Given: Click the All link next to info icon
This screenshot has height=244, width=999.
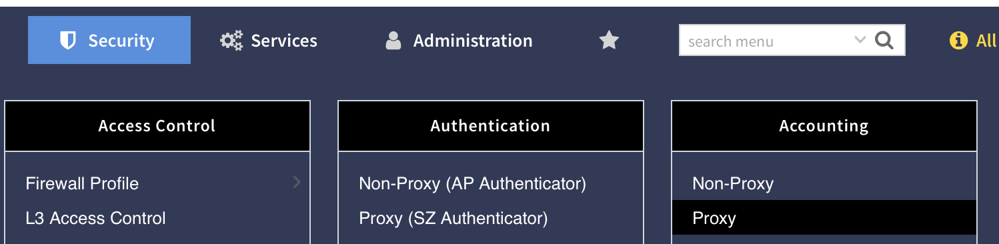Looking at the screenshot, I should coord(986,41).
